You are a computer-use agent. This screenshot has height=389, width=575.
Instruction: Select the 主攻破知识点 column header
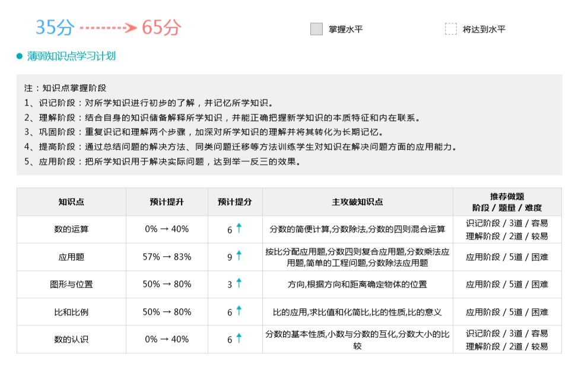pos(357,202)
